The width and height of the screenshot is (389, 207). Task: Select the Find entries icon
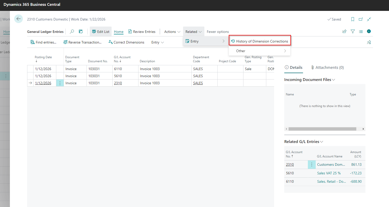(x=44, y=42)
